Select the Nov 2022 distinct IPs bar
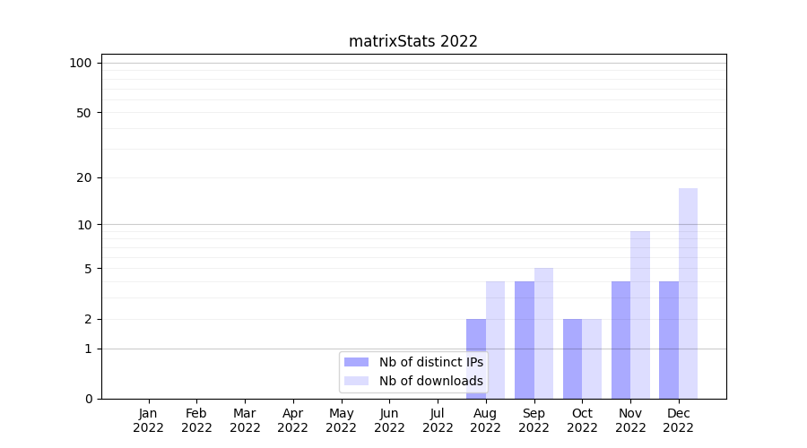This screenshot has width=807, height=448. (620, 340)
